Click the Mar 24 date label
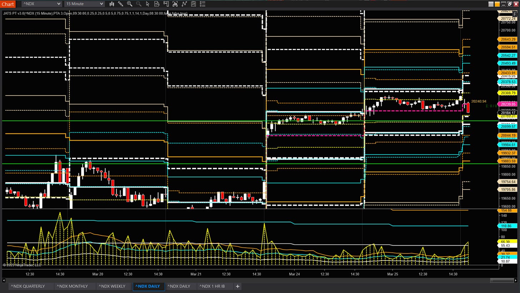 294,274
